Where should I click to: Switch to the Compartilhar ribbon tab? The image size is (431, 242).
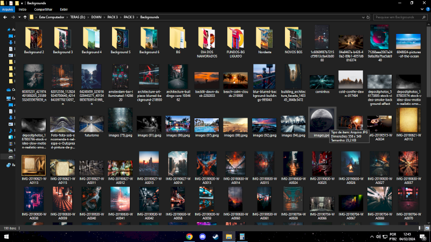point(43,9)
